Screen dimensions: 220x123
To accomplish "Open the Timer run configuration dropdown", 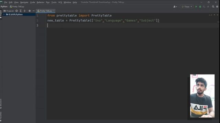I will [187, 7].
